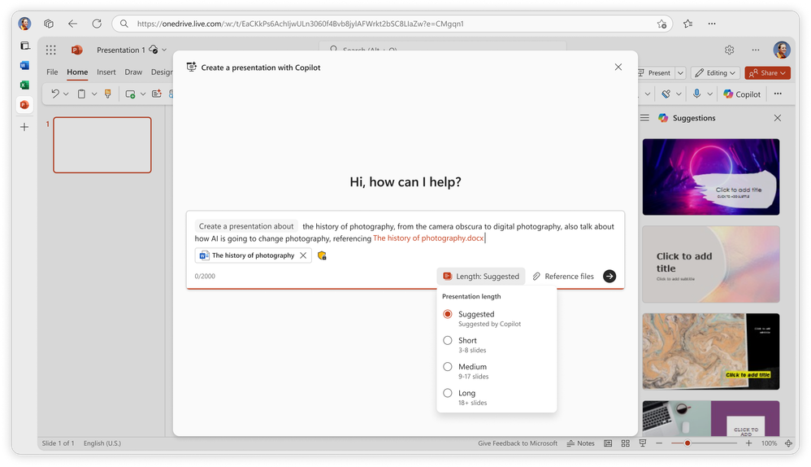Open the dictate options dropdown arrow
Viewport: 811px width, 467px height.
[709, 94]
